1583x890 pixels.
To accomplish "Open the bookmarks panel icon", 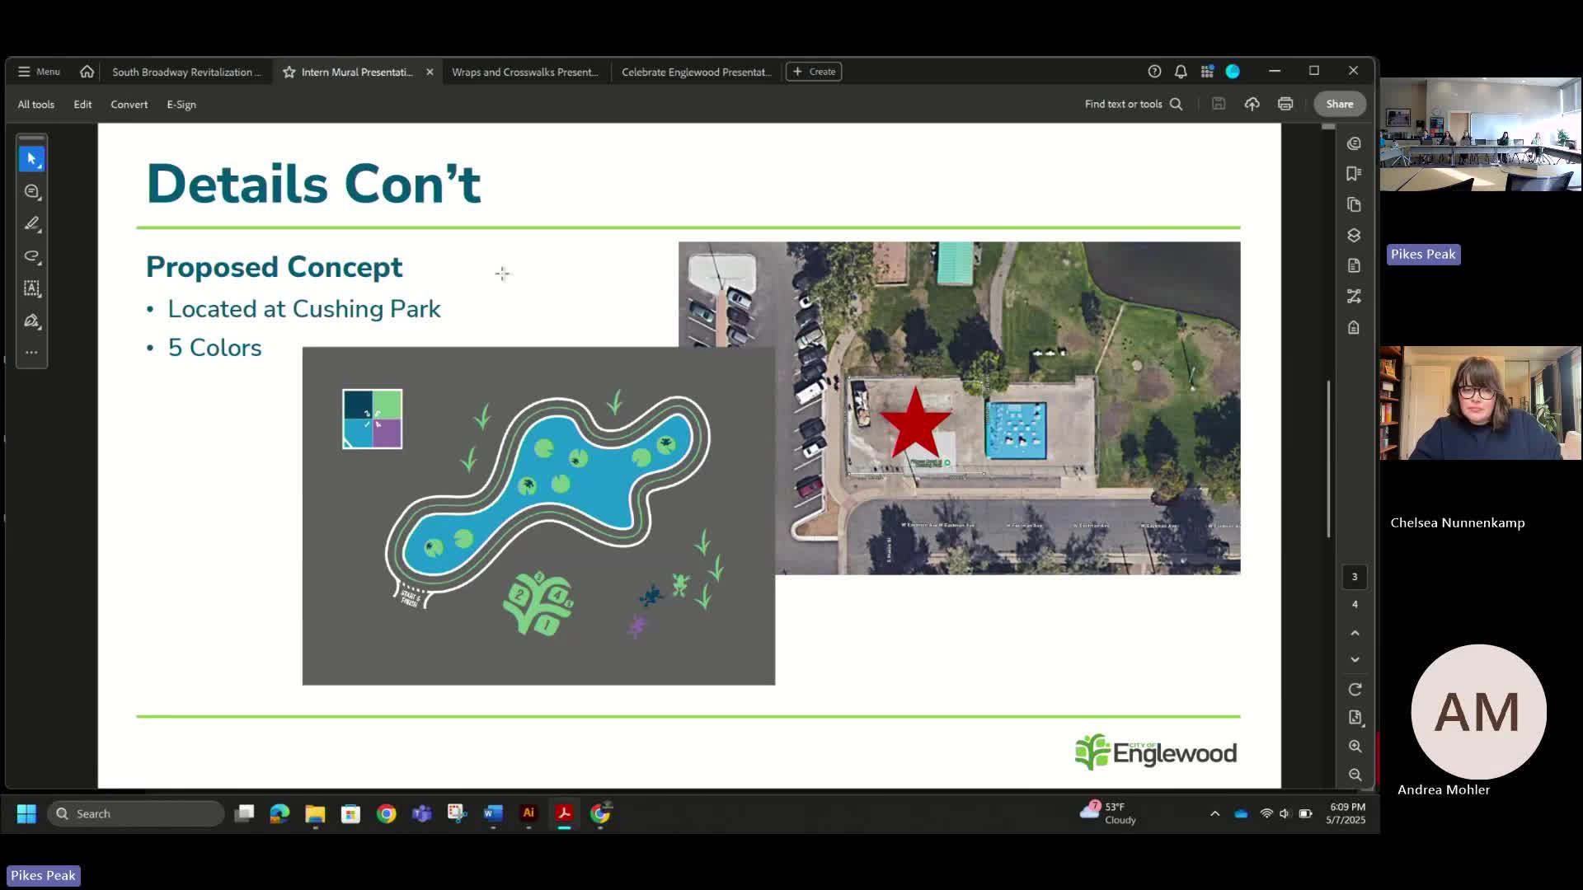I will point(1354,173).
